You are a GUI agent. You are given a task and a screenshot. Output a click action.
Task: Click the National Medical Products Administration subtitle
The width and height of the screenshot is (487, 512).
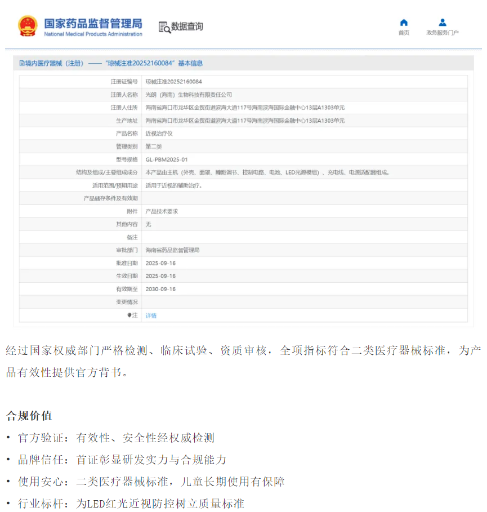(93, 34)
